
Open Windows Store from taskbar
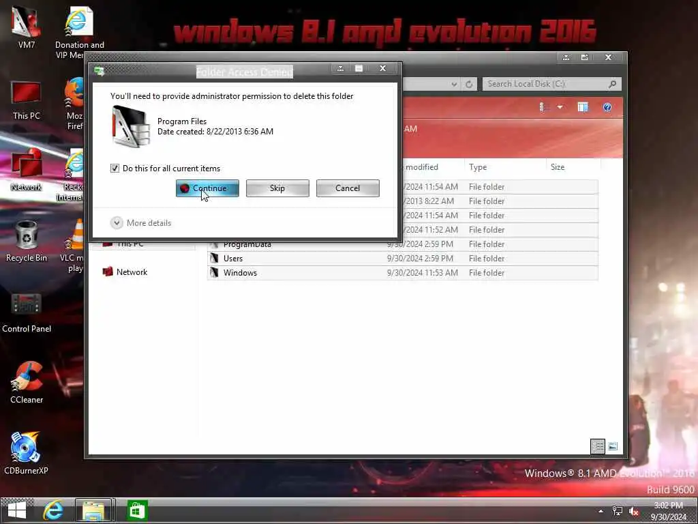coord(136,510)
